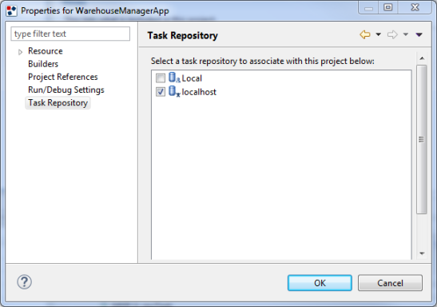
Task: Click the Eclipse app icon in title bar
Action: 11,10
